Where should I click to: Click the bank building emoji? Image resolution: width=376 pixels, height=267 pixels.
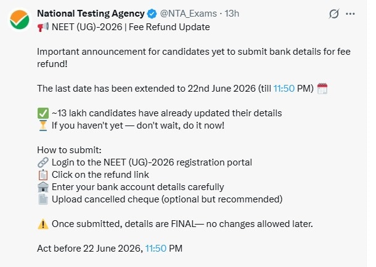(x=43, y=187)
